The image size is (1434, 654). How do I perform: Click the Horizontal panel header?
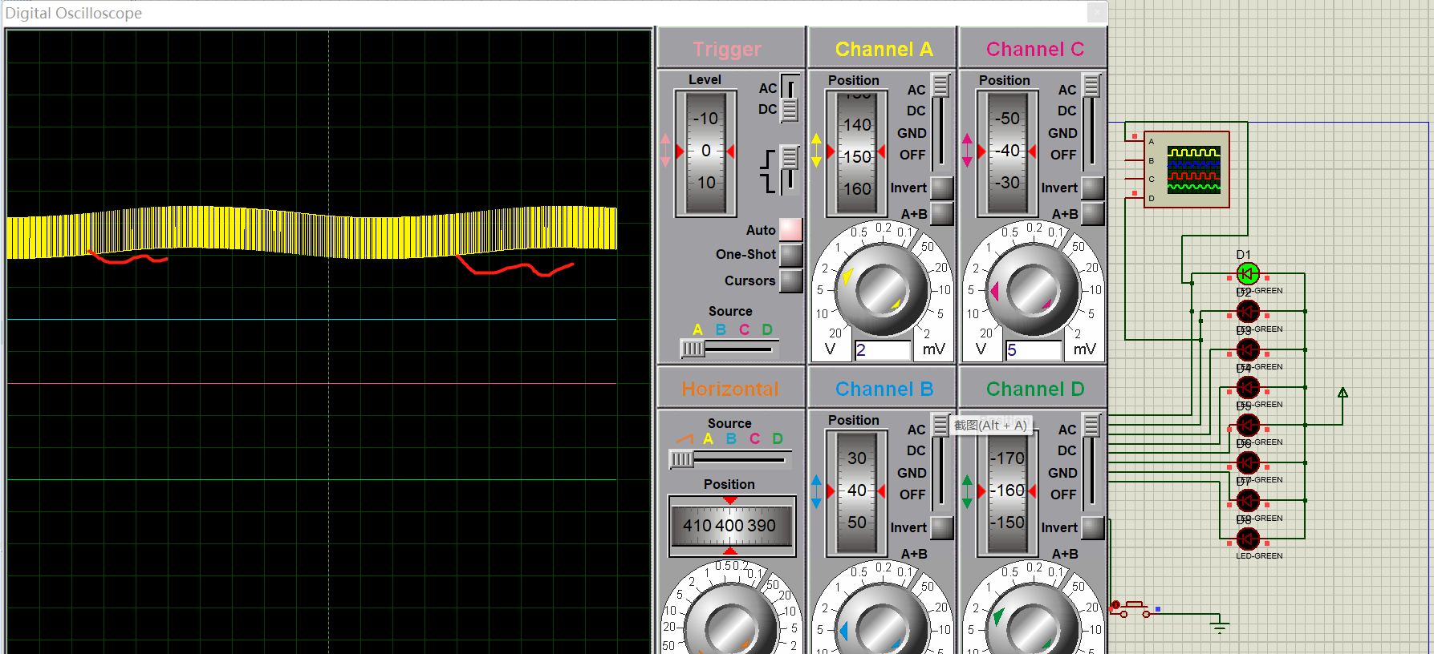(x=730, y=389)
